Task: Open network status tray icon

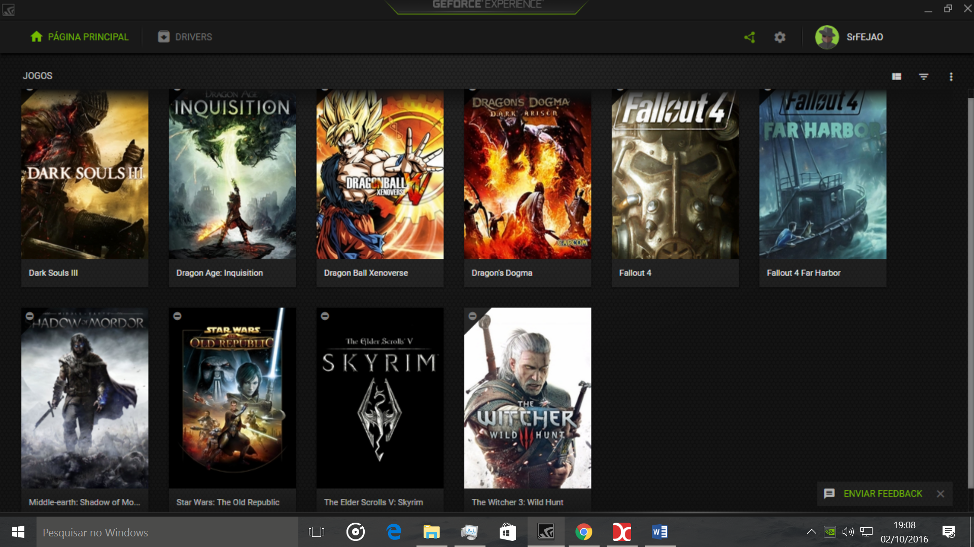Action: (x=867, y=532)
